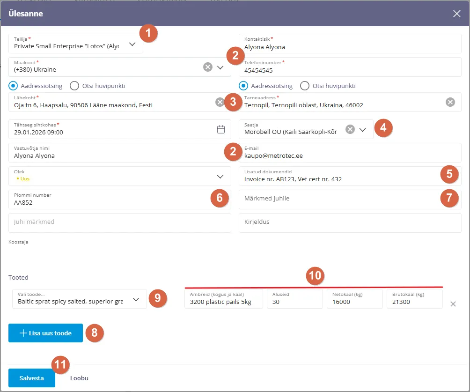The image size is (470, 392).
Task: Click the Salvesta button
Action: (32, 378)
